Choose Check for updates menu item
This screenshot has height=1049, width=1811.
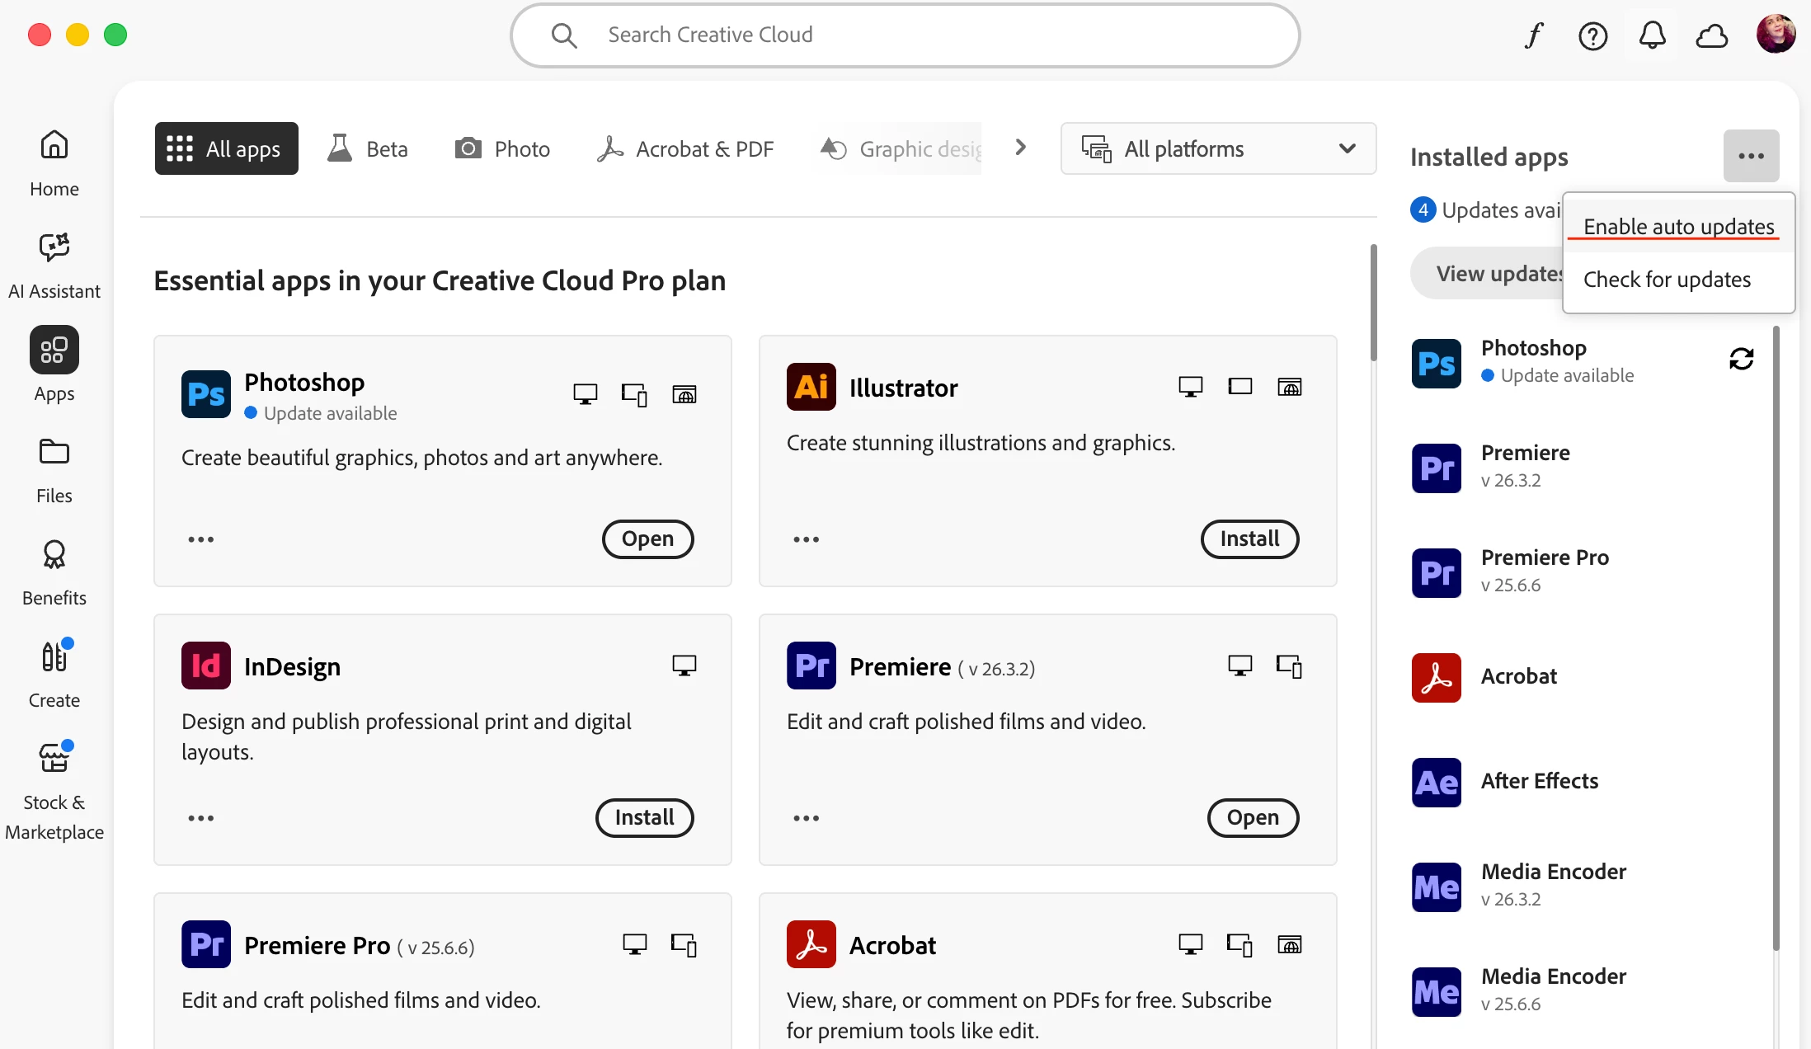tap(1679, 280)
